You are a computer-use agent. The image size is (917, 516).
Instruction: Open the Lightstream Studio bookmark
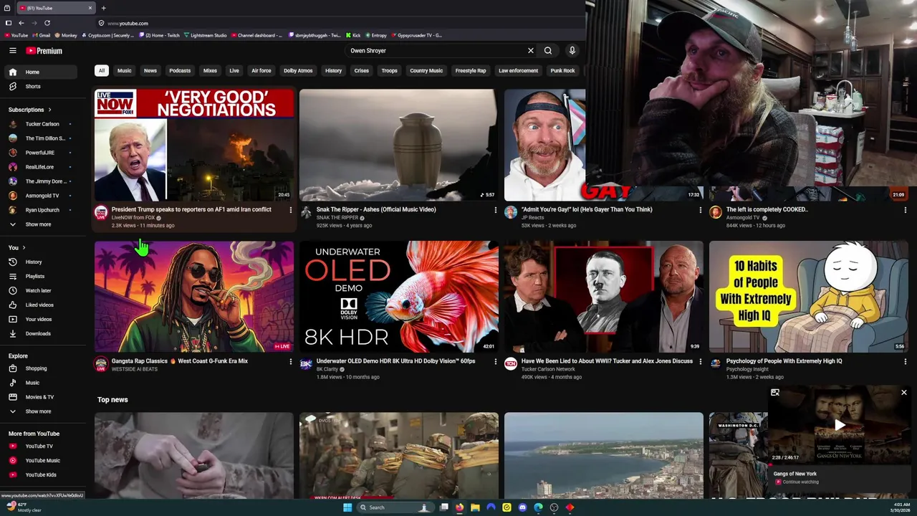tap(205, 35)
